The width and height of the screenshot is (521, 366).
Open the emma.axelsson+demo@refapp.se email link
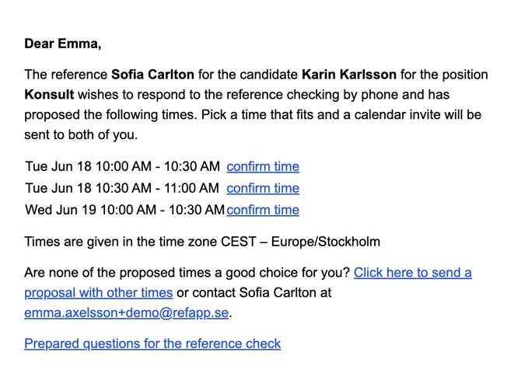click(126, 313)
